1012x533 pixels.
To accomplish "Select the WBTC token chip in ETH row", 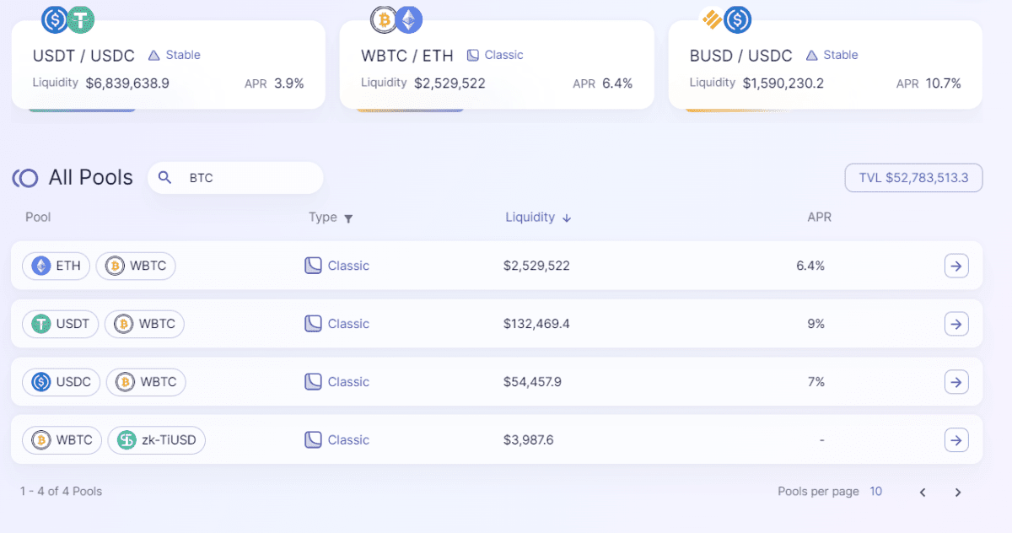I will 136,266.
